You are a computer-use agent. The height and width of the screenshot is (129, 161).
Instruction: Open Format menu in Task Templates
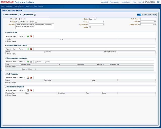(22, 78)
